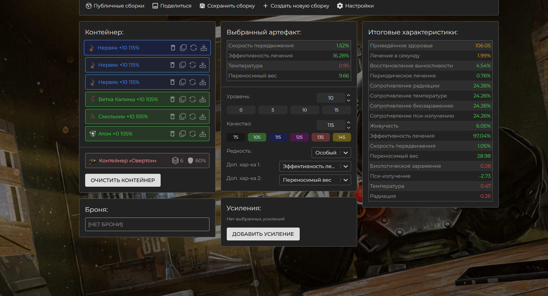Pick the purple 125 quality preset

pos(299,137)
